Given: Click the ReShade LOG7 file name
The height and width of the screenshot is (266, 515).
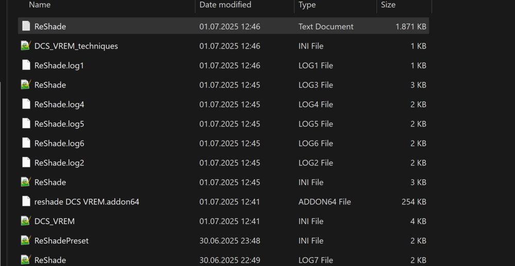Looking at the screenshot, I should 50,260.
